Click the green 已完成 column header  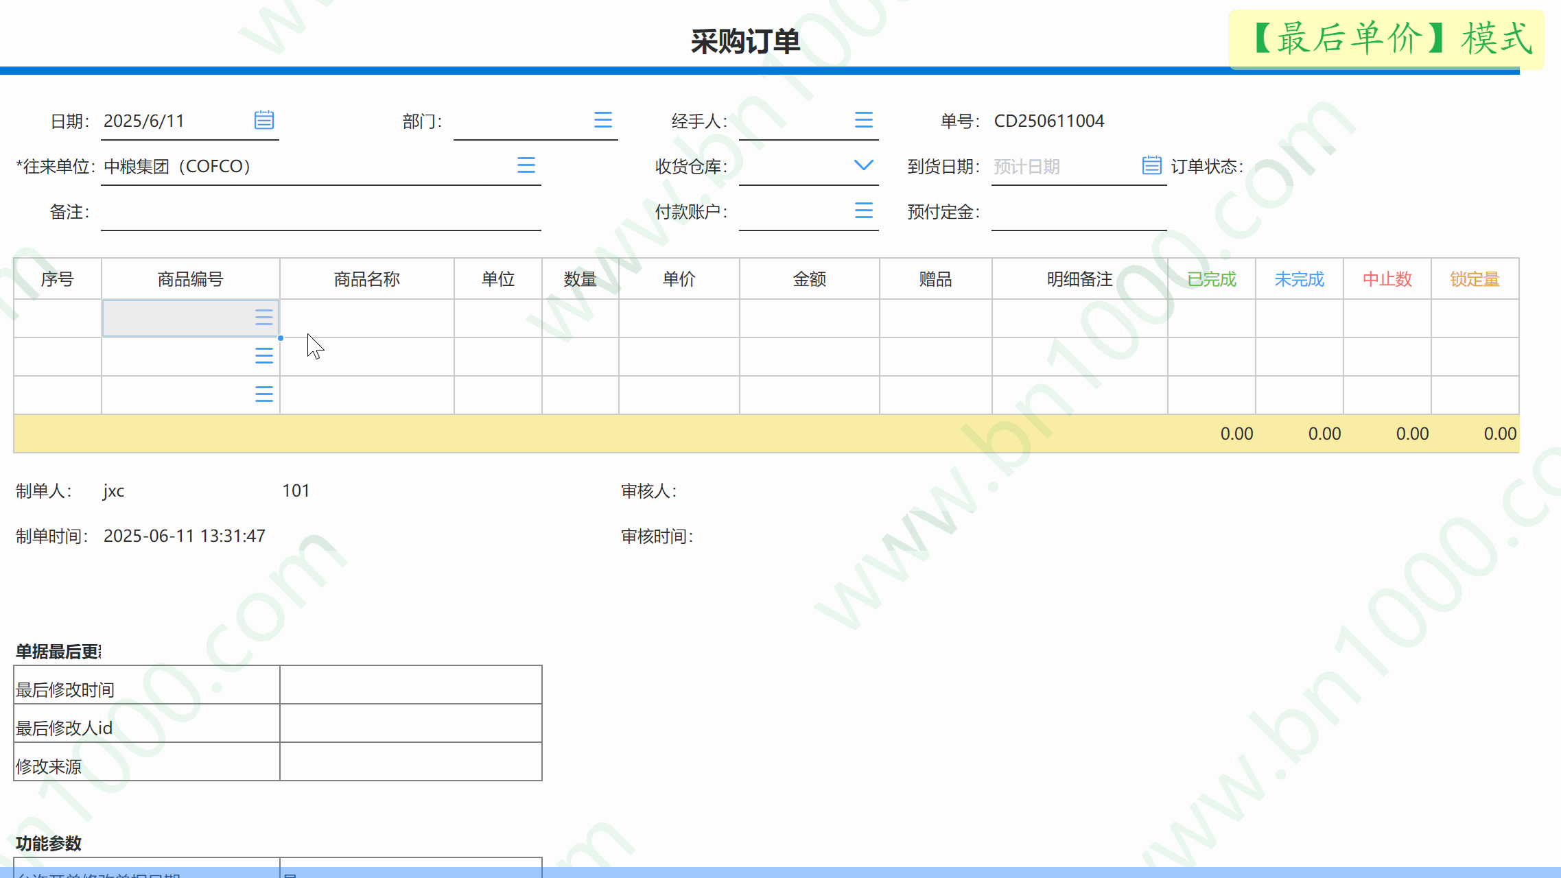1212,279
